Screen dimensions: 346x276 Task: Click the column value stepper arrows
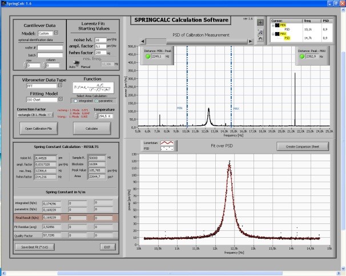[44, 65]
